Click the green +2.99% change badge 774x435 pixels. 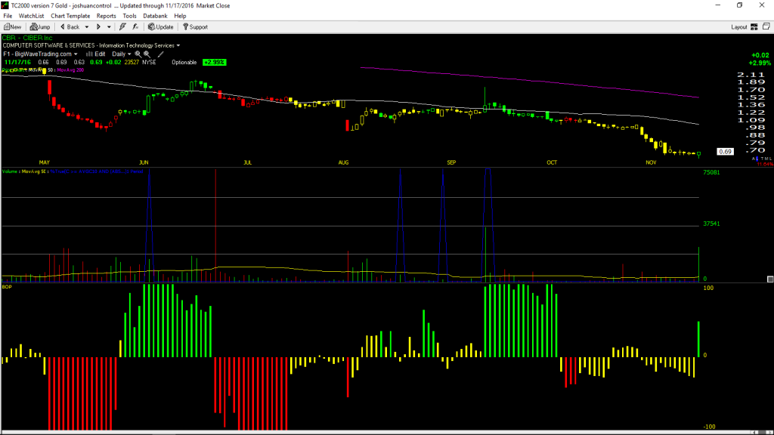[x=214, y=62]
